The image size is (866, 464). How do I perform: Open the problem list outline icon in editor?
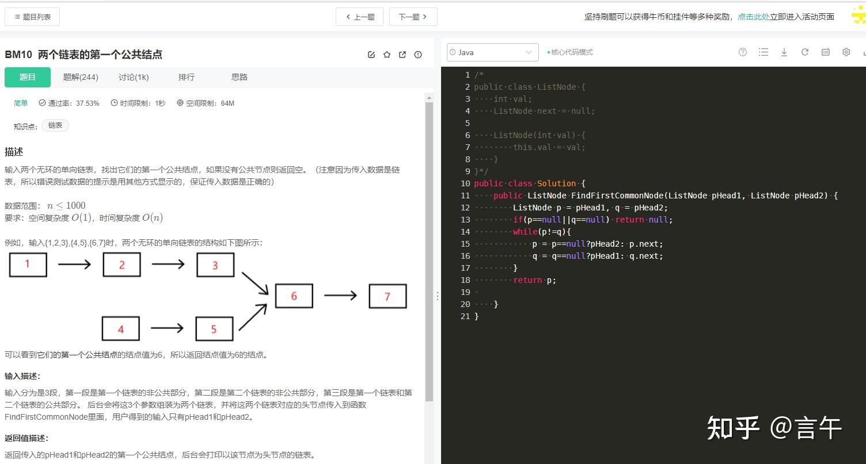pos(763,52)
